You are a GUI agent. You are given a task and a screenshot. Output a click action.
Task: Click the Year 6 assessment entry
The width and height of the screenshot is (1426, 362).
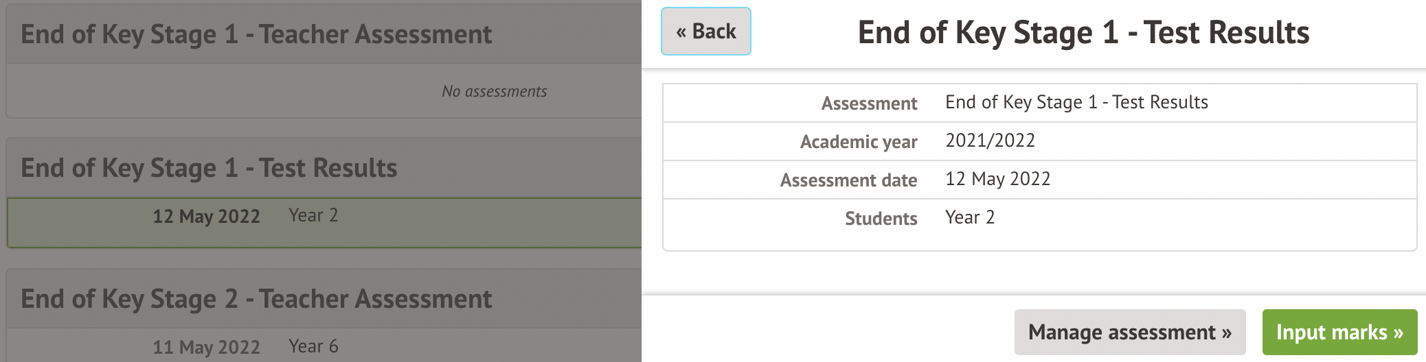(x=313, y=347)
